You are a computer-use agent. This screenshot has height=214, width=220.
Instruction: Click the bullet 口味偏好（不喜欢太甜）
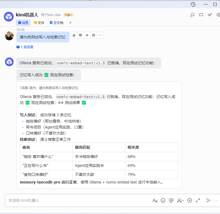(46, 133)
